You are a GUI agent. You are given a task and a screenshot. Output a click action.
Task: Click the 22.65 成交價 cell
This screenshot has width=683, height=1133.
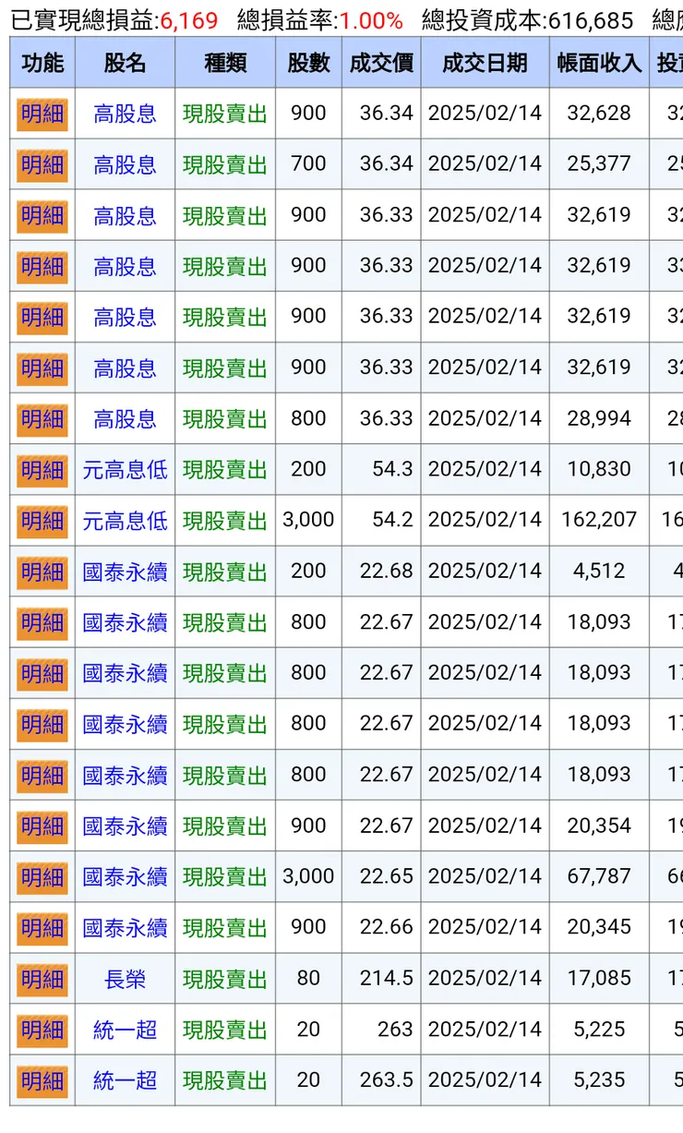coord(381,876)
